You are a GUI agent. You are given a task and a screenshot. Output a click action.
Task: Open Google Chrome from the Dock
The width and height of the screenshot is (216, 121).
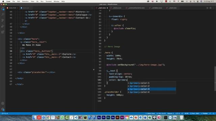tap(48, 117)
